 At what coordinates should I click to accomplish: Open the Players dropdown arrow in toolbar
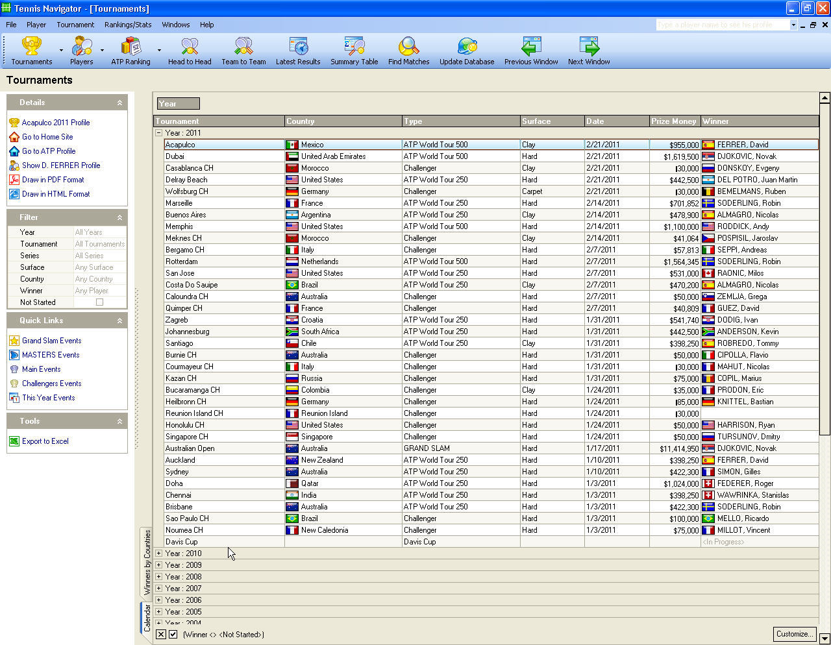click(102, 50)
